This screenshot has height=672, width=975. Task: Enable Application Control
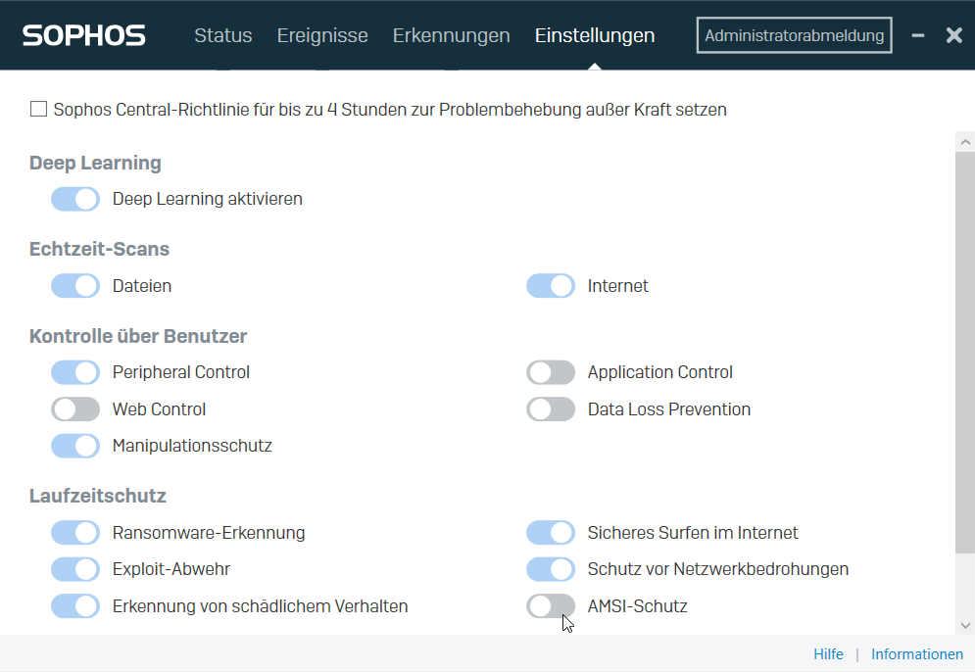click(550, 372)
